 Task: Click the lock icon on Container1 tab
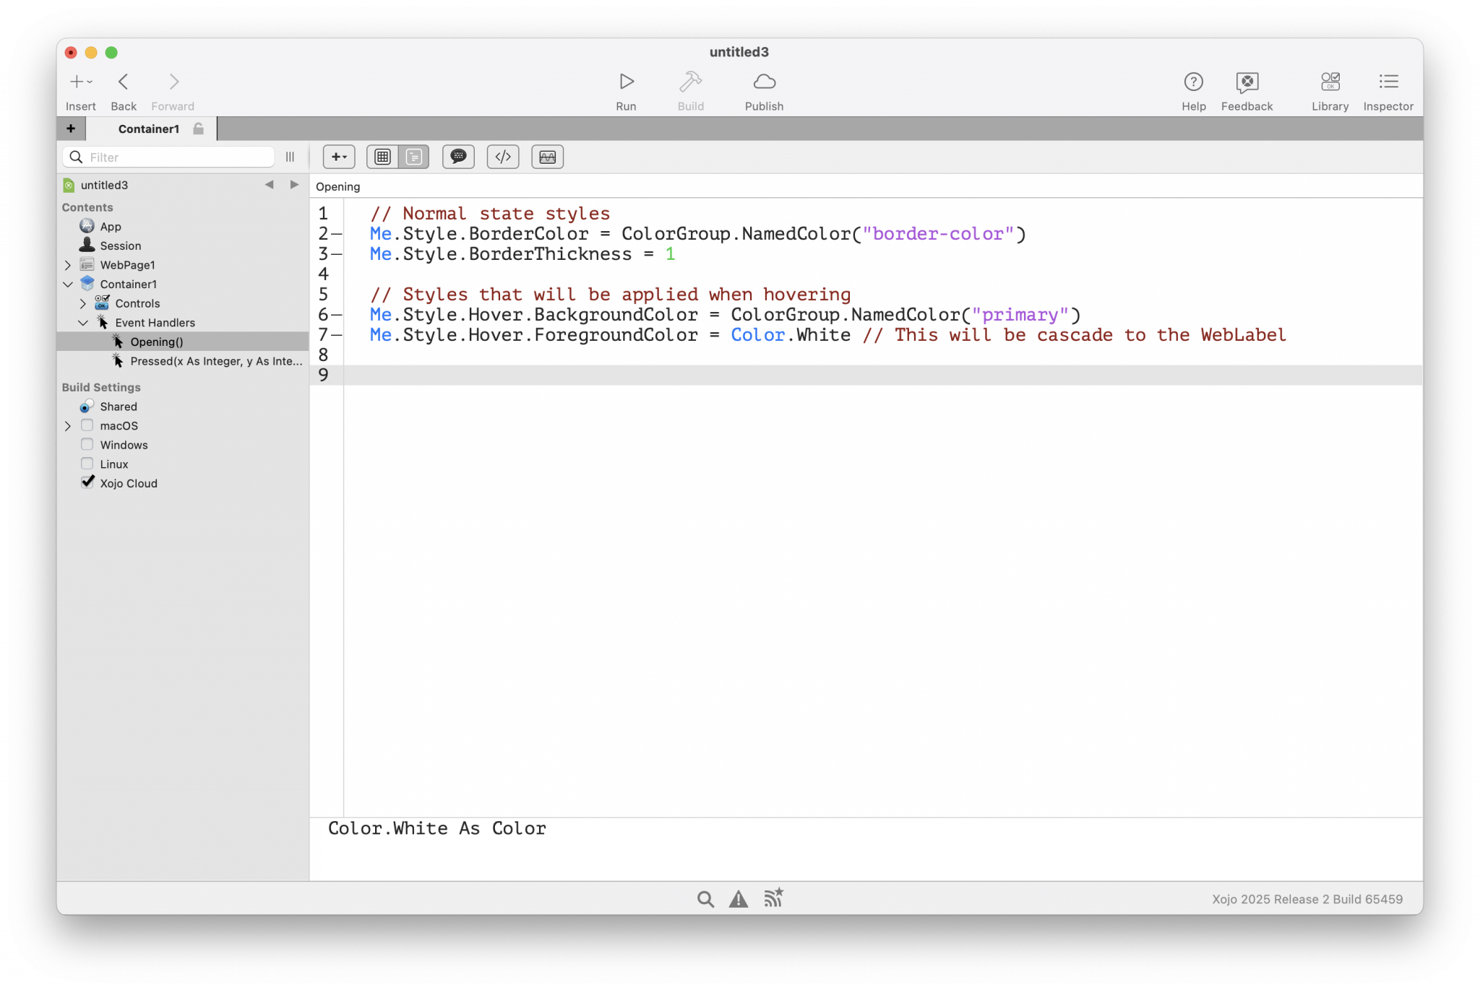pos(198,129)
